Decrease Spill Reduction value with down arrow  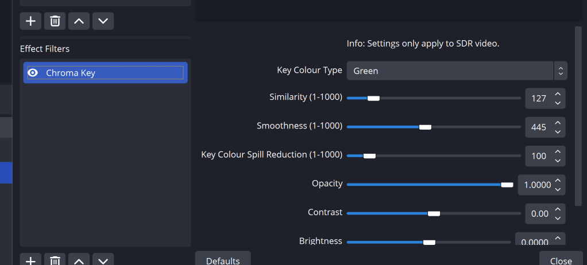point(558,161)
